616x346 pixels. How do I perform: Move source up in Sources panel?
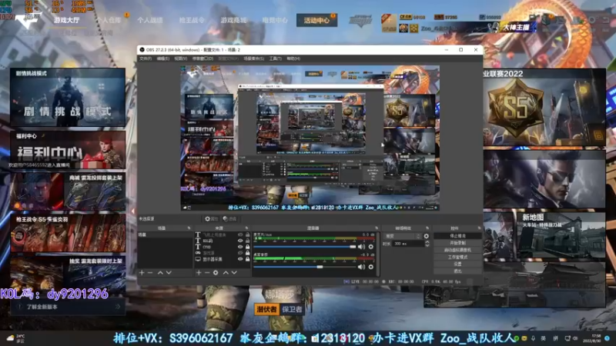226,272
